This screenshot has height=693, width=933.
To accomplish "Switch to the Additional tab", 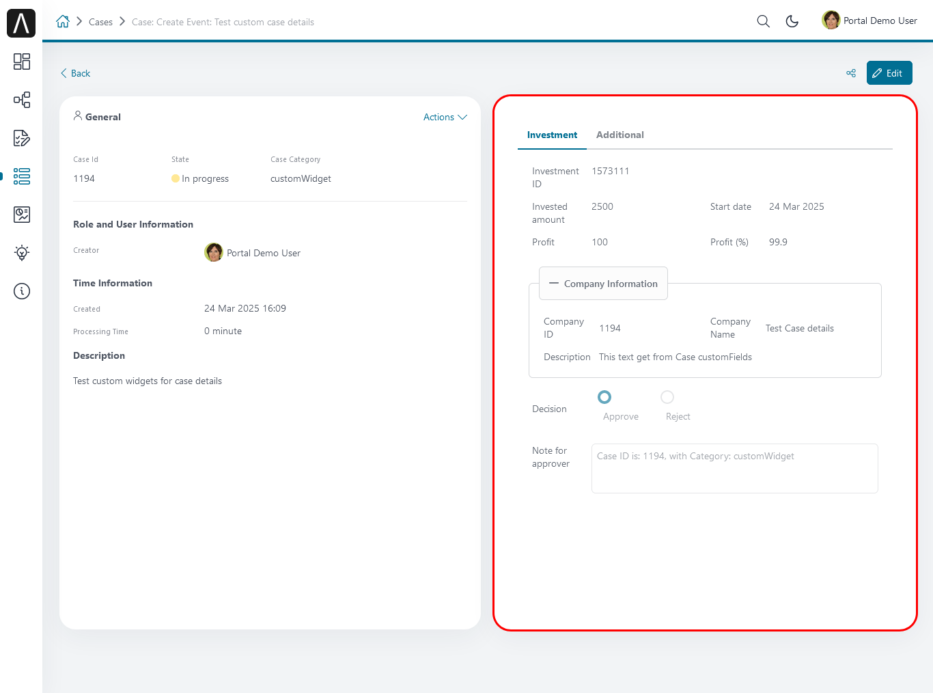I will click(x=619, y=135).
